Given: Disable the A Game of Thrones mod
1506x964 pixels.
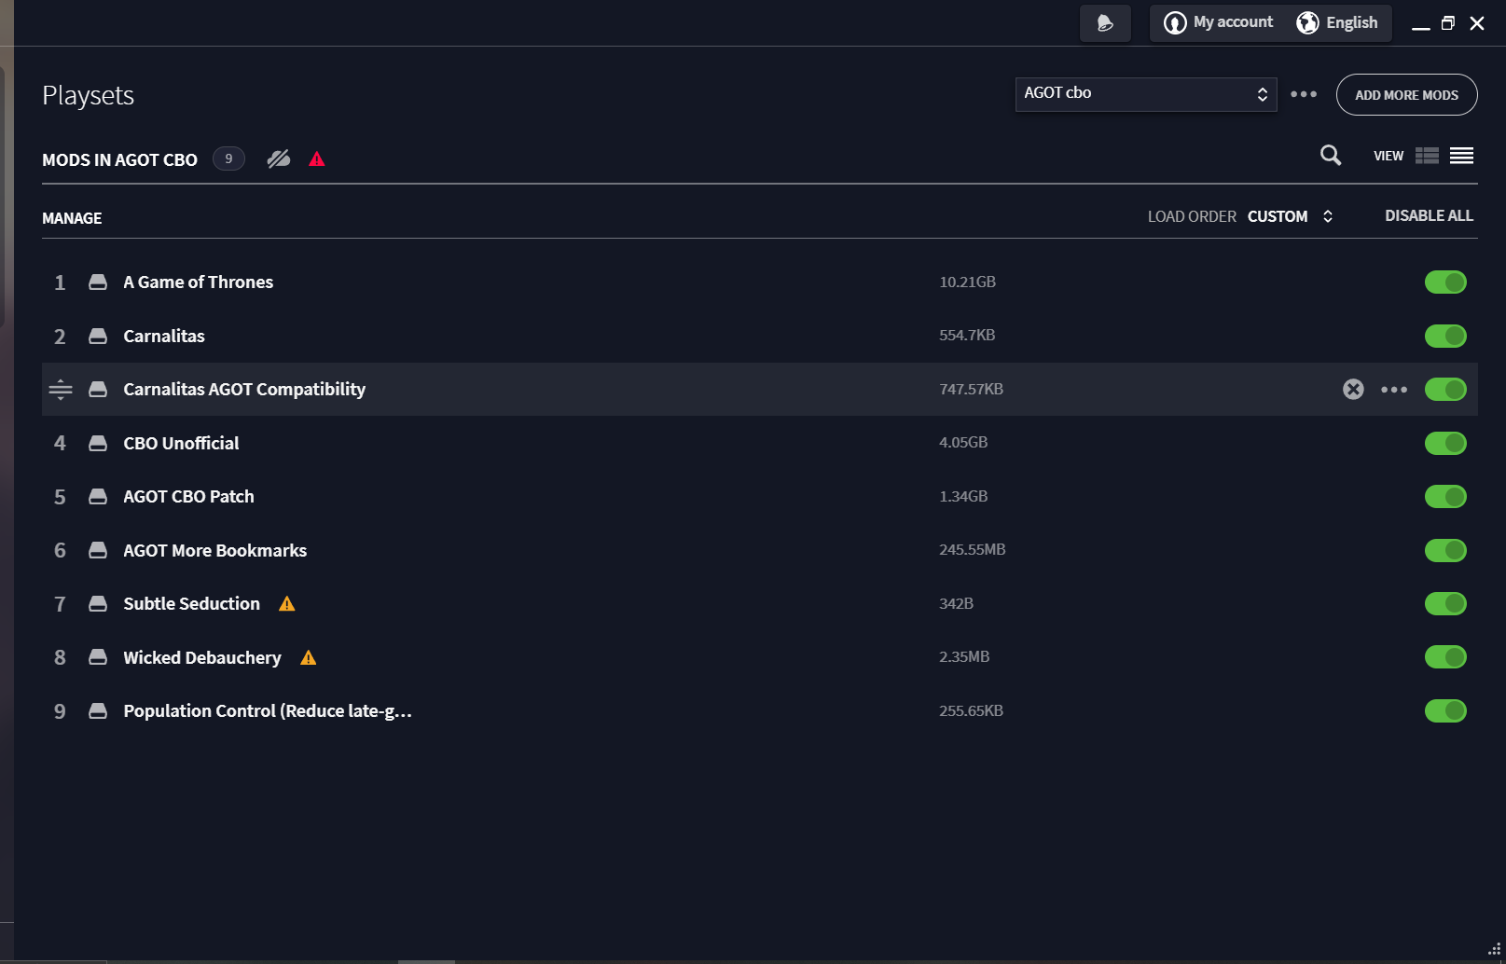Looking at the screenshot, I should [x=1445, y=282].
